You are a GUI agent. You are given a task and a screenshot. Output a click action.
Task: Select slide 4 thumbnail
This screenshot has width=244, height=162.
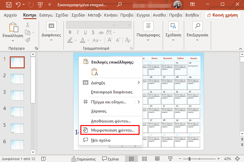17,112
